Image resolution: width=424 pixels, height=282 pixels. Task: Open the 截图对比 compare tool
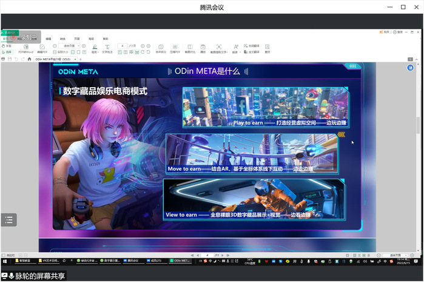(190, 49)
